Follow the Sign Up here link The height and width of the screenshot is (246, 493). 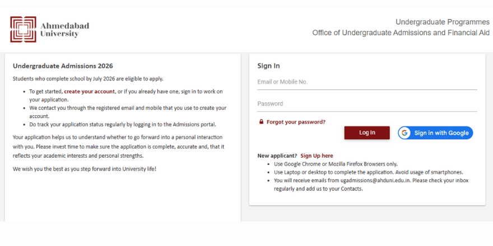(x=317, y=156)
